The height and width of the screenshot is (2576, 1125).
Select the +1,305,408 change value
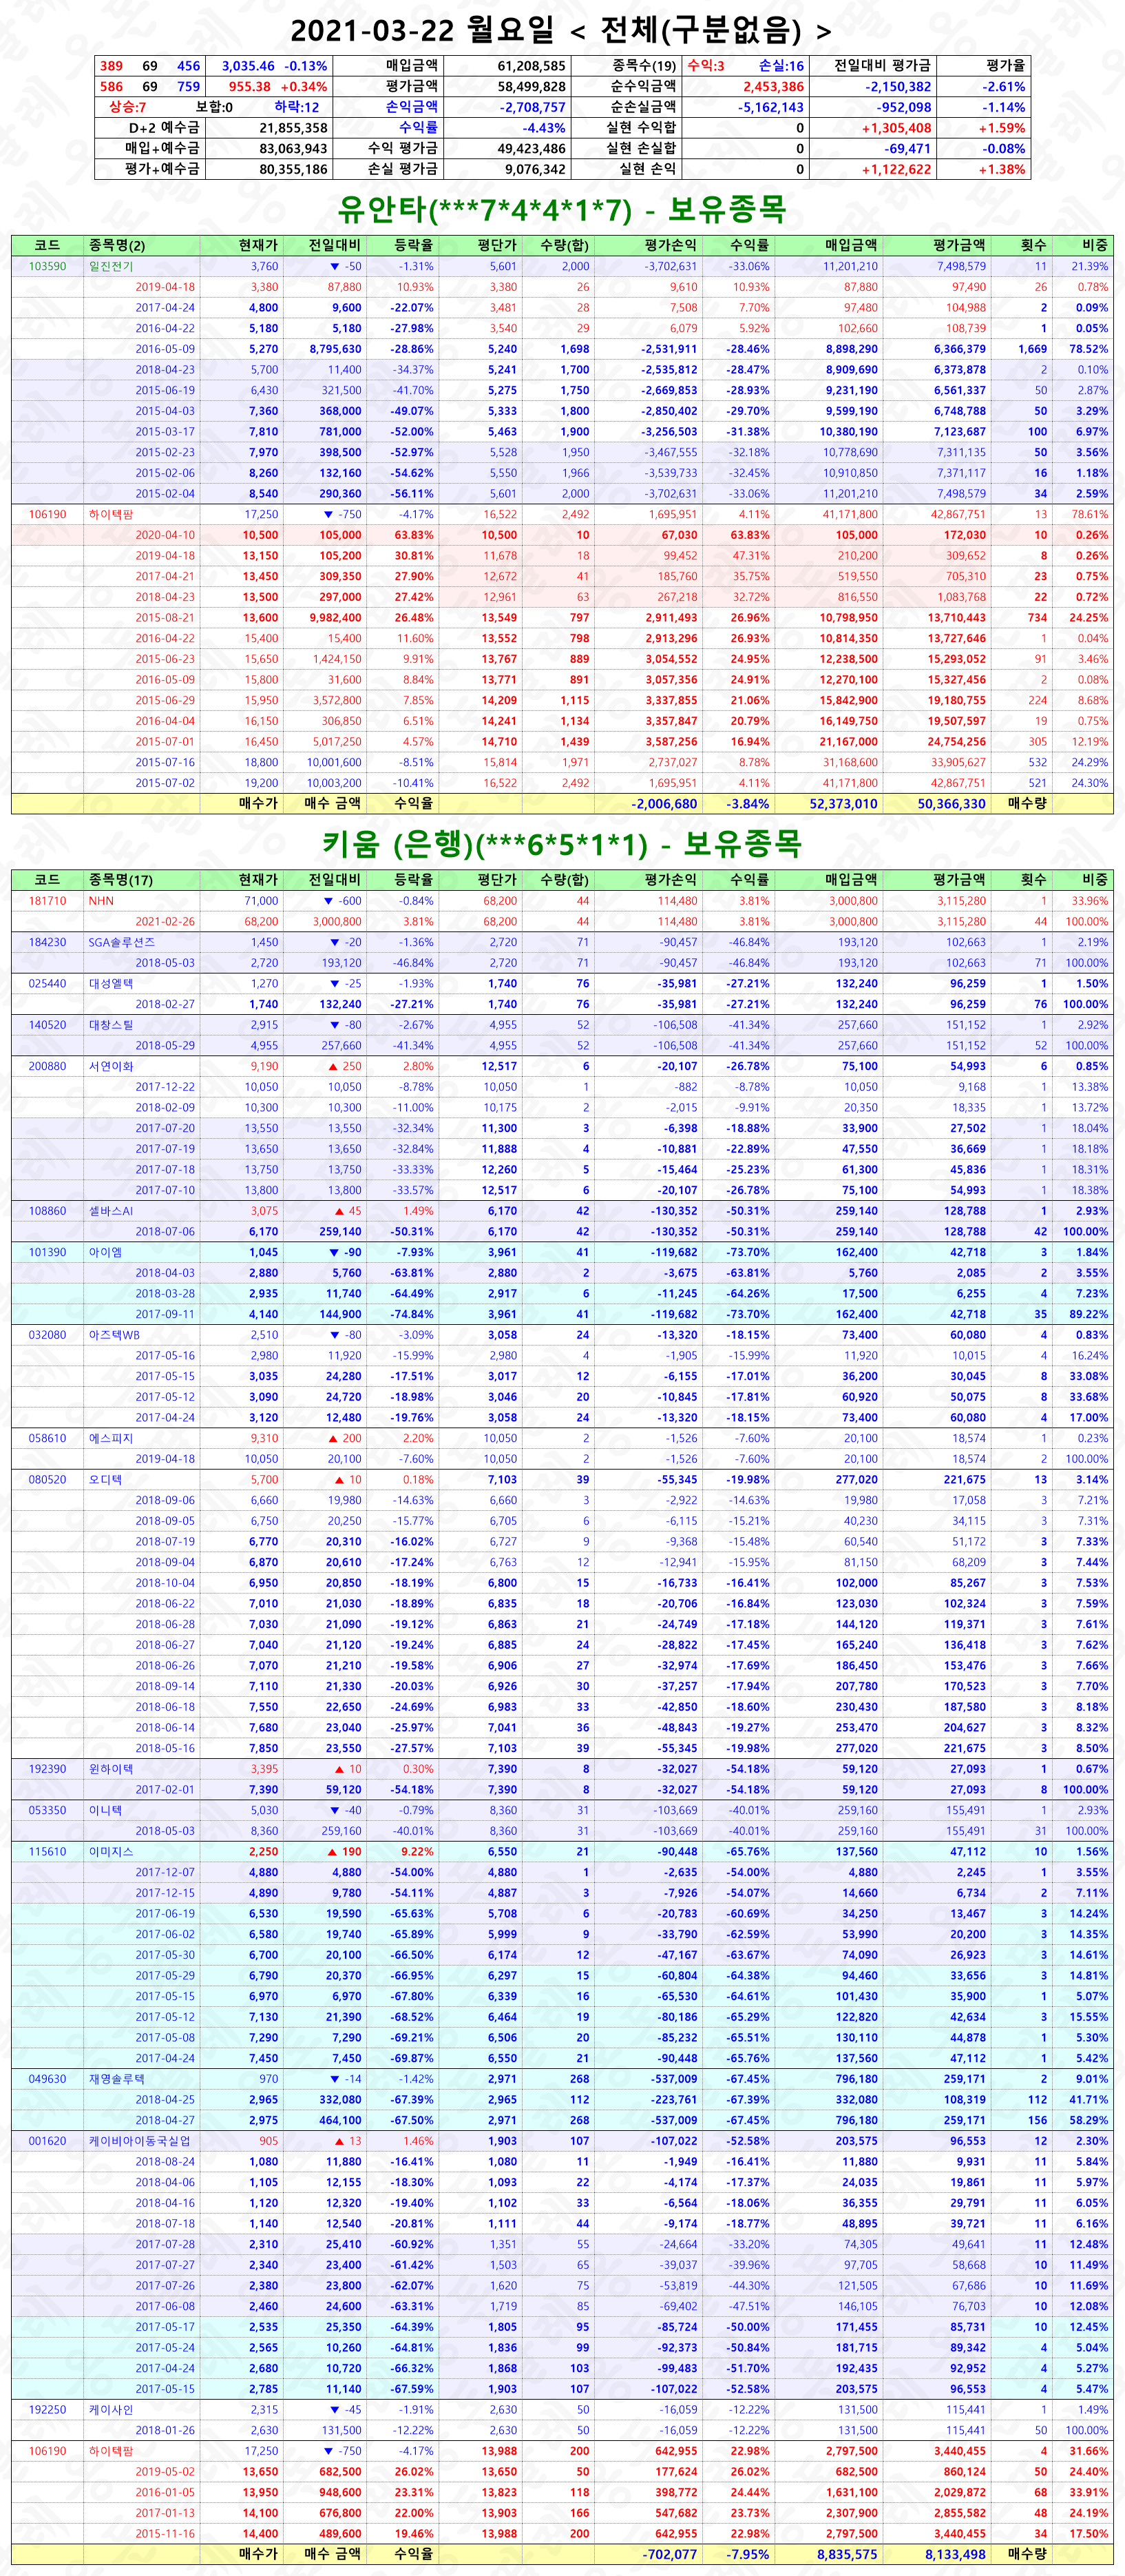[x=896, y=128]
